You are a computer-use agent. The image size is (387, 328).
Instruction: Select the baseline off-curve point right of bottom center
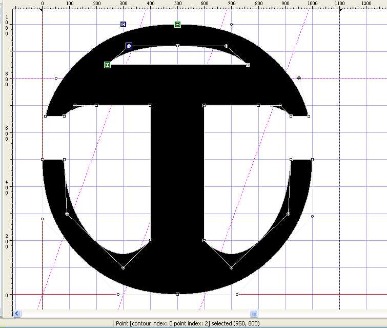(237, 295)
